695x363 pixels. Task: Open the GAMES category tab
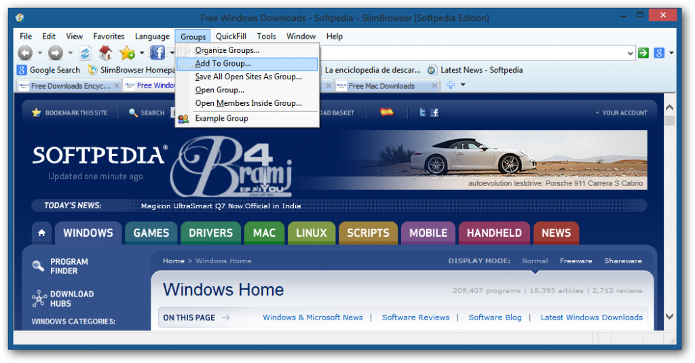[151, 233]
